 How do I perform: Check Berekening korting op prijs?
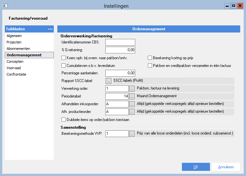click(150, 58)
